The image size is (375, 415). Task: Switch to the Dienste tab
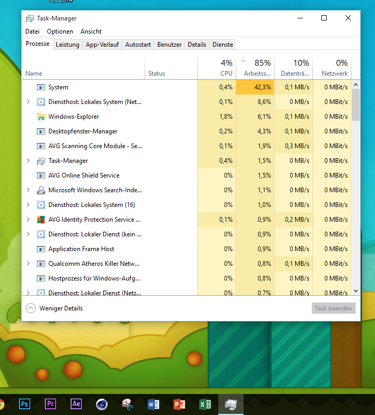(x=222, y=45)
